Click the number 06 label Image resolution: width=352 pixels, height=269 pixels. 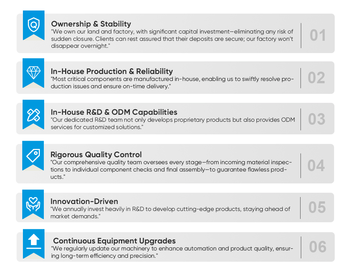click(317, 247)
